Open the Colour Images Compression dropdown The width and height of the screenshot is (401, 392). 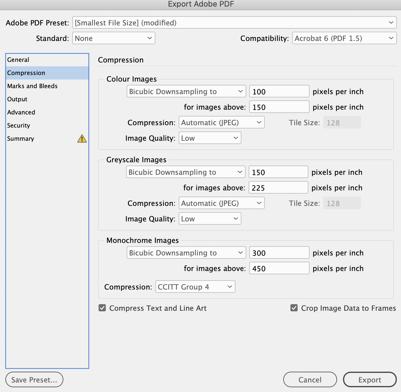pyautogui.click(x=221, y=122)
